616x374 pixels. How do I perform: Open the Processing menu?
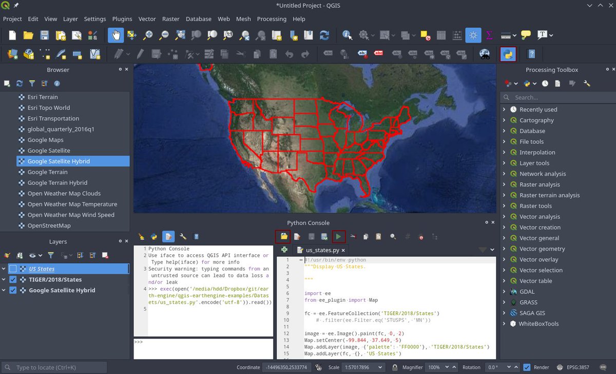click(x=272, y=19)
